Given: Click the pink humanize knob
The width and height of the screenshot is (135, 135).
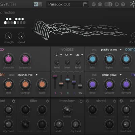Looking at the screenshot, I should 25,59.
